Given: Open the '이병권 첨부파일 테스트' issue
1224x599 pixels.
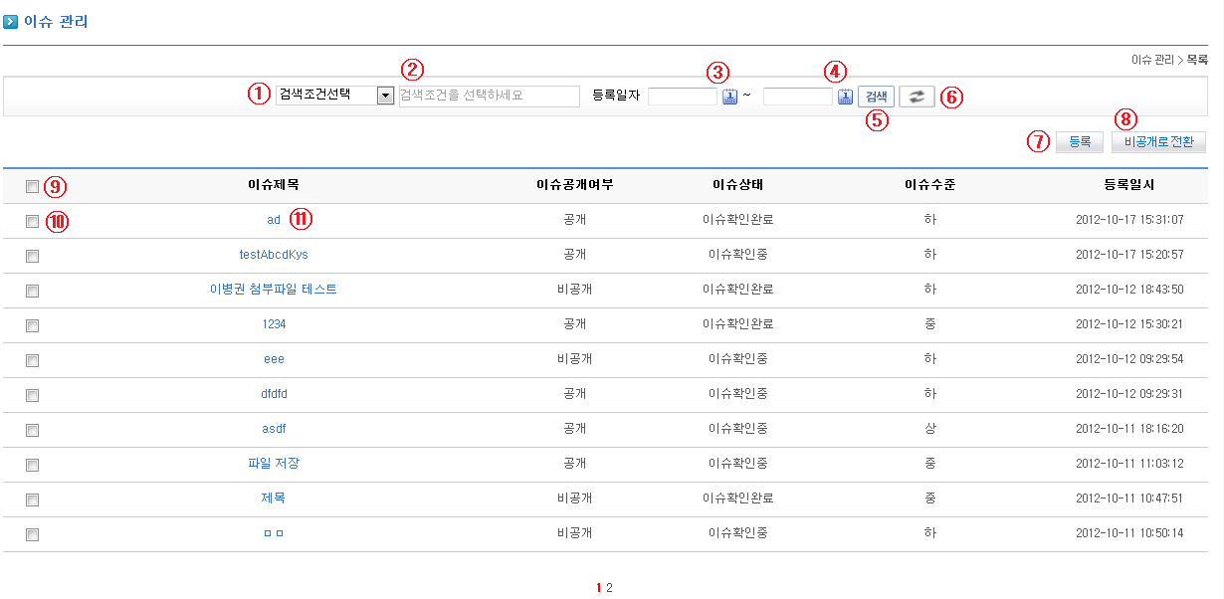Looking at the screenshot, I should (x=274, y=290).
